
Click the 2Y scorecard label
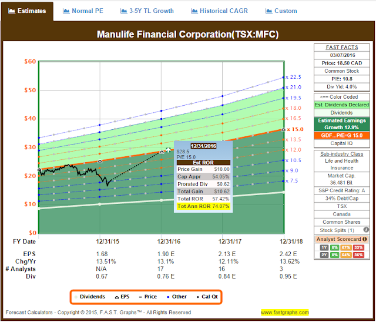[324, 254]
